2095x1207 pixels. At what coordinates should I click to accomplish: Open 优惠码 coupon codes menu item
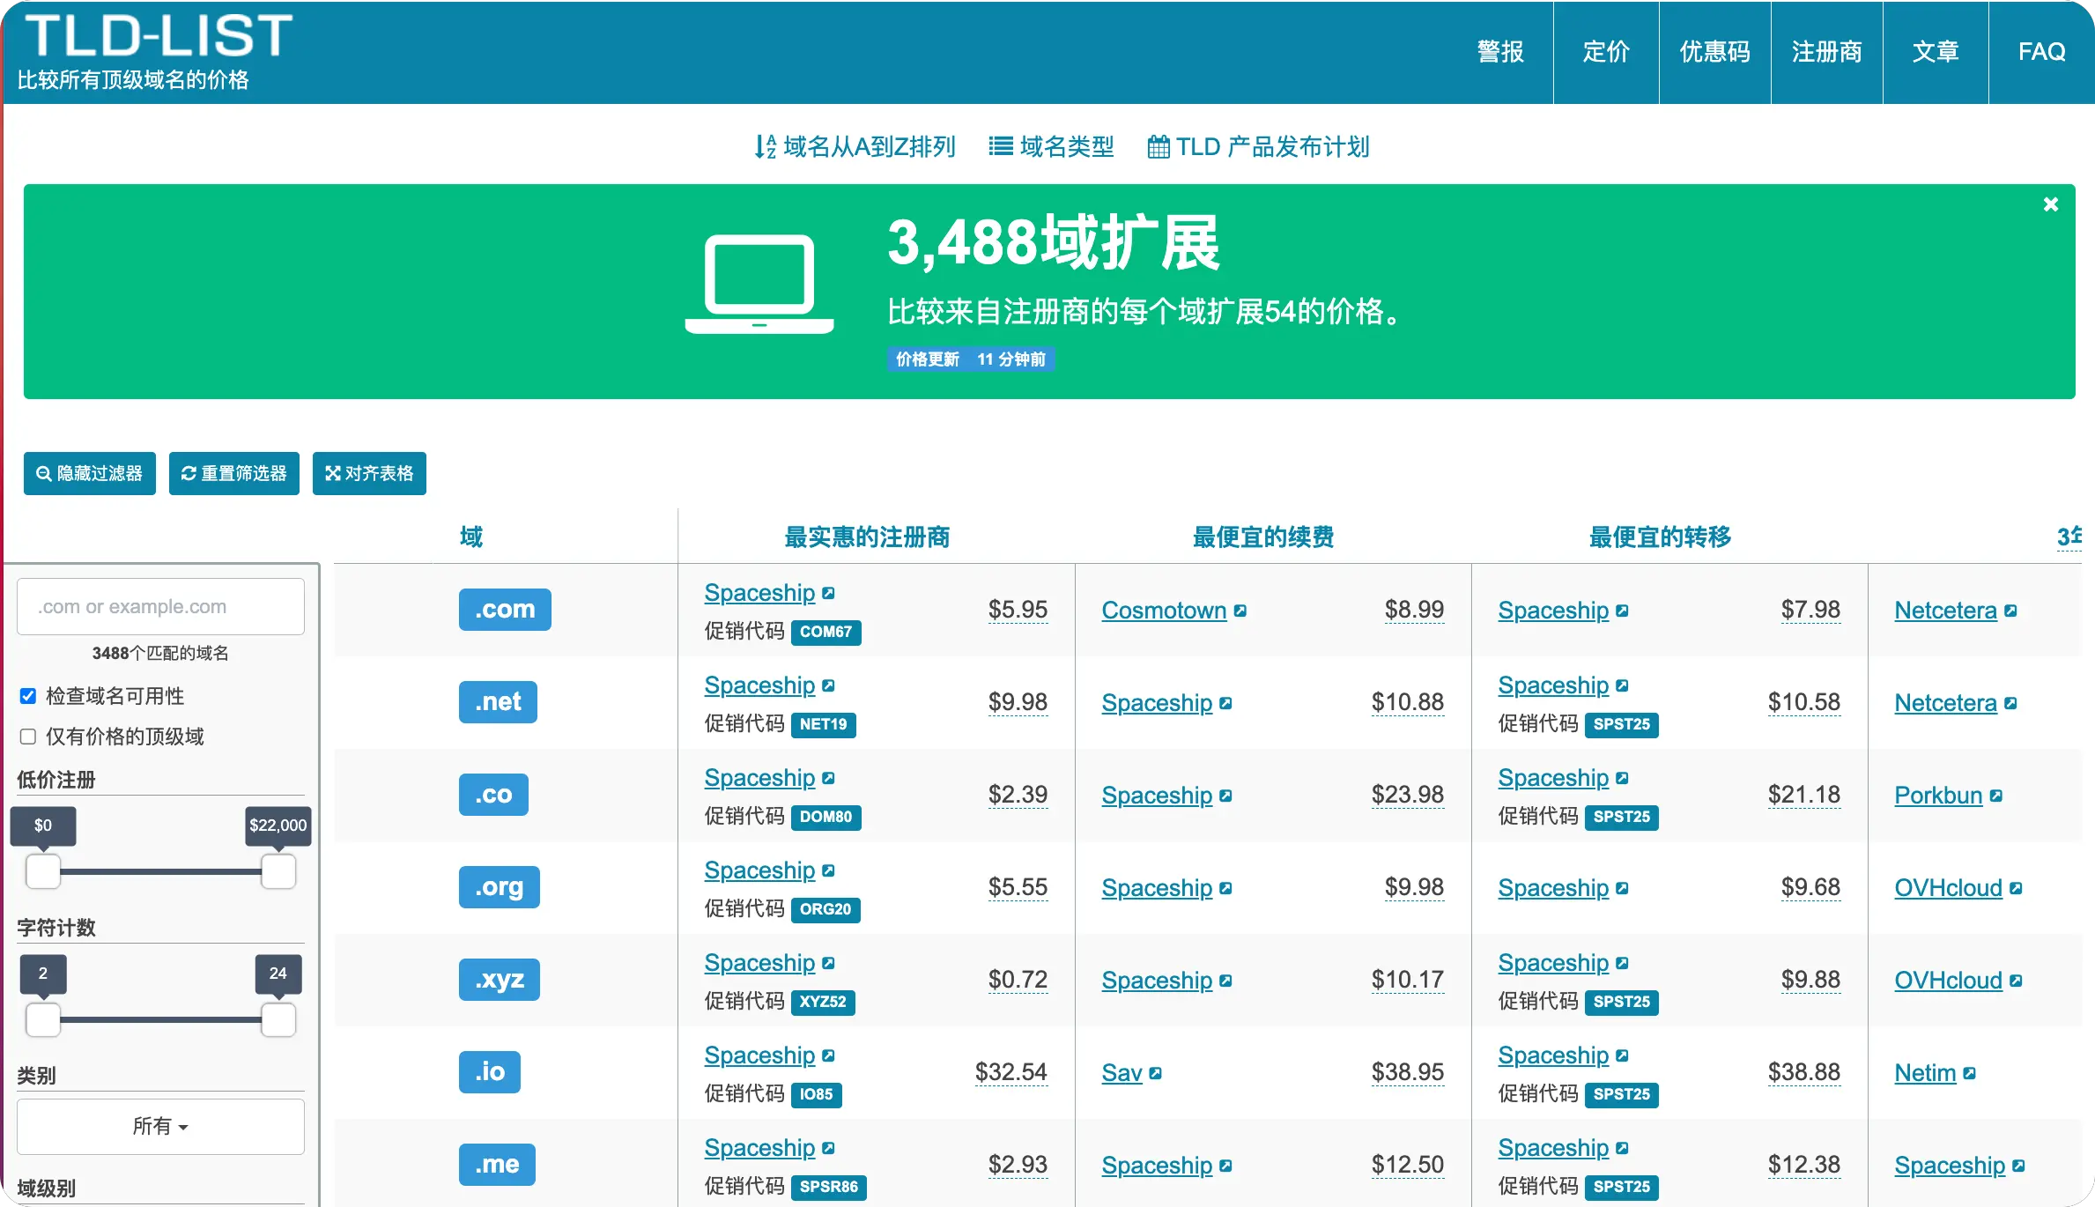[x=1714, y=52]
